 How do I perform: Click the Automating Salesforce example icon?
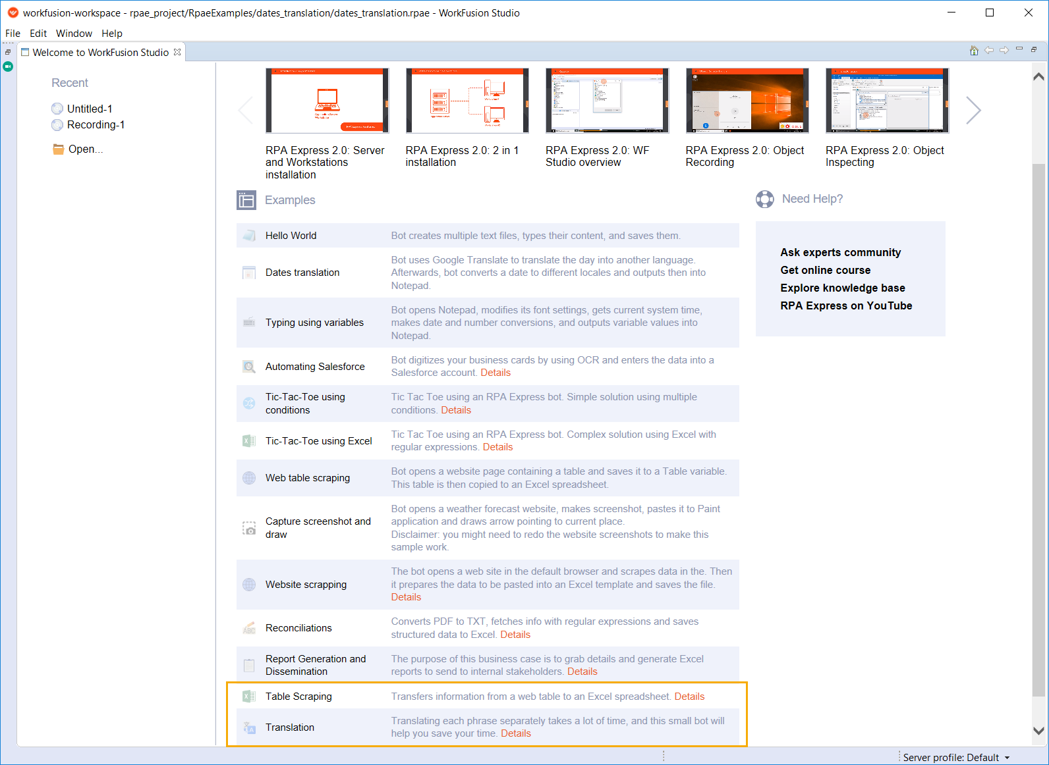249,367
